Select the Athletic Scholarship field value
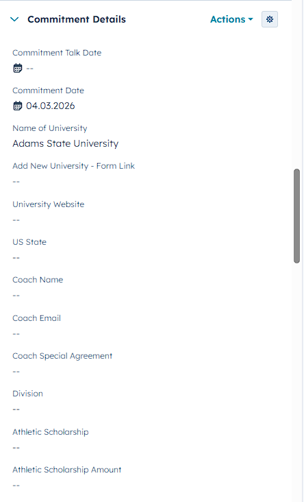This screenshot has height=502, width=304. coord(16,448)
